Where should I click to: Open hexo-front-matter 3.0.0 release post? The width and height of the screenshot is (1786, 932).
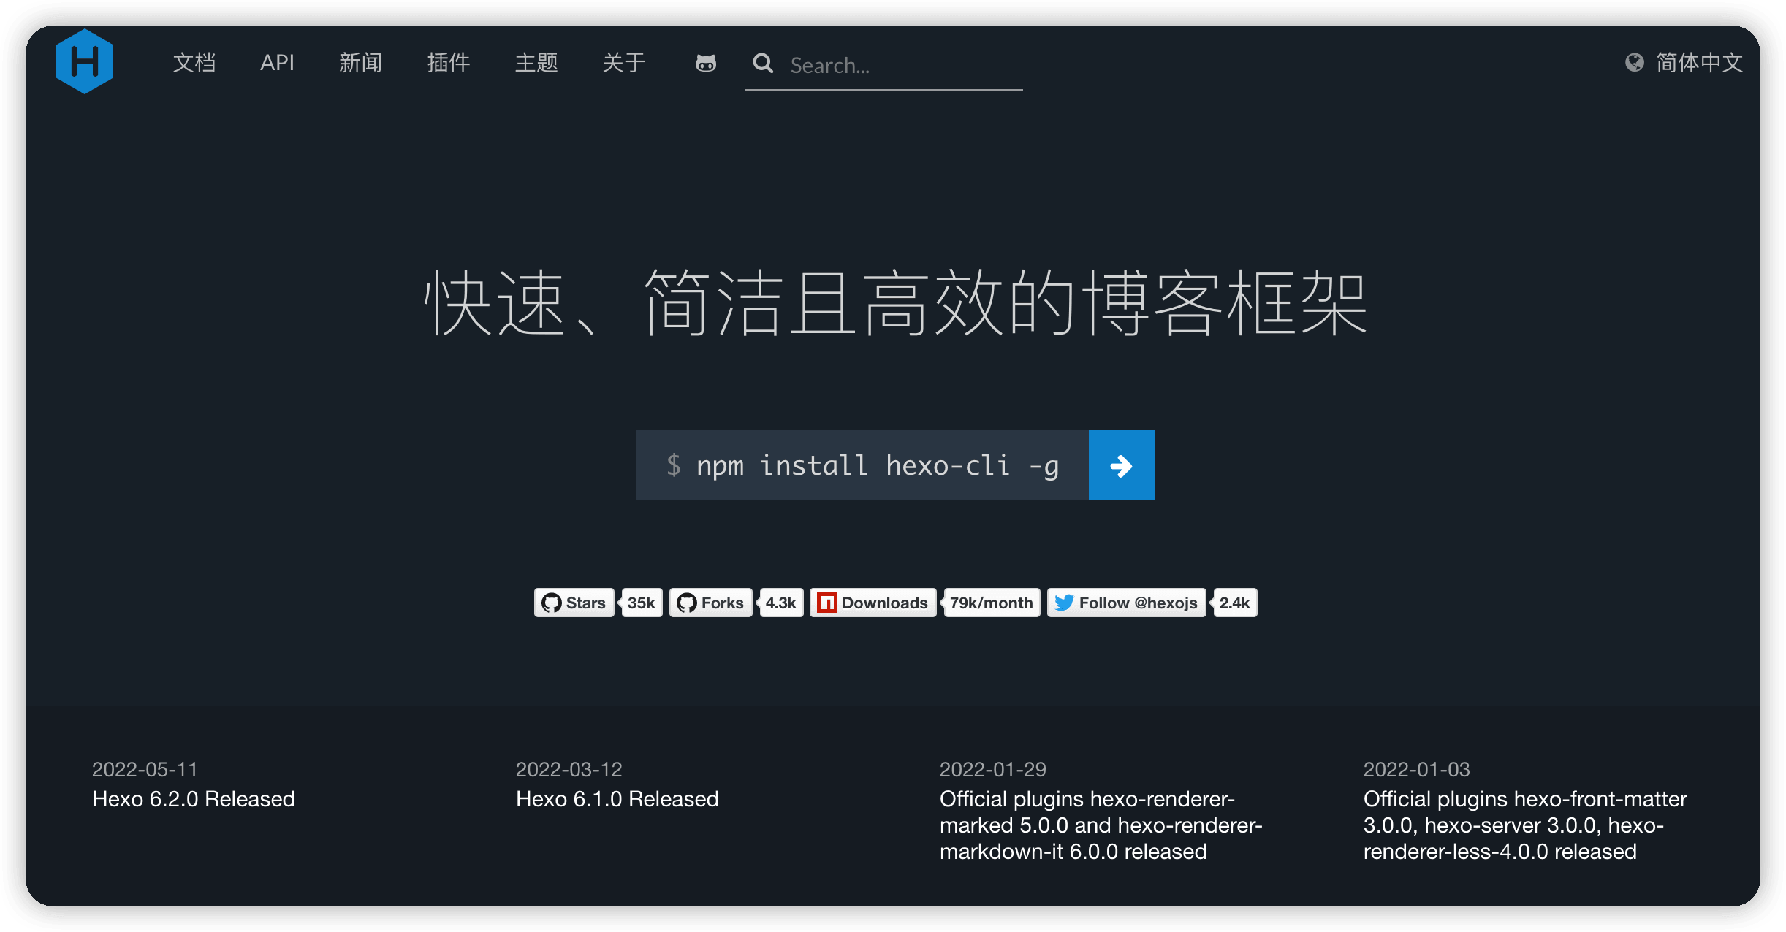point(1525,825)
